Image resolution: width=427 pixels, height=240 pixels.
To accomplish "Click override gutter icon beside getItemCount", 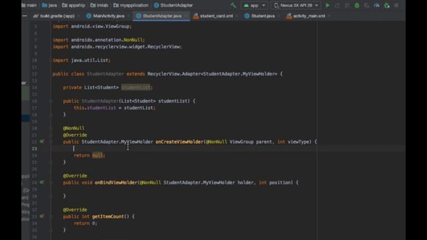I will 41,216.
